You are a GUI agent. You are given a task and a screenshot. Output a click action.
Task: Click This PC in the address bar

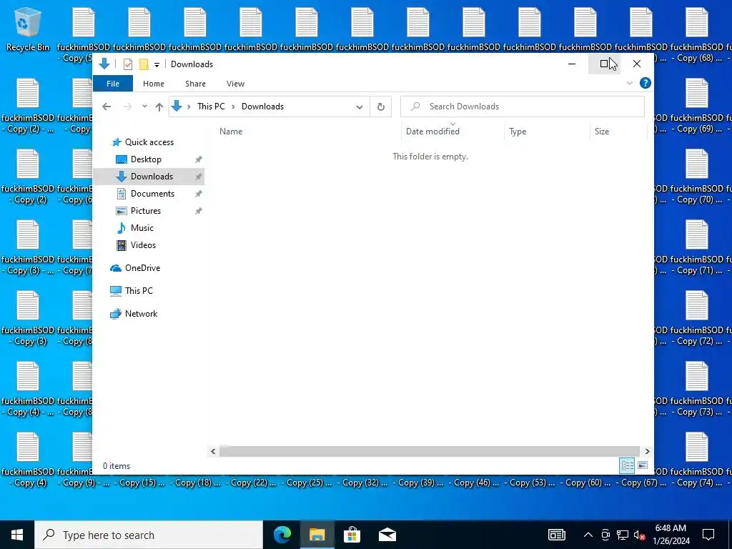pos(211,107)
